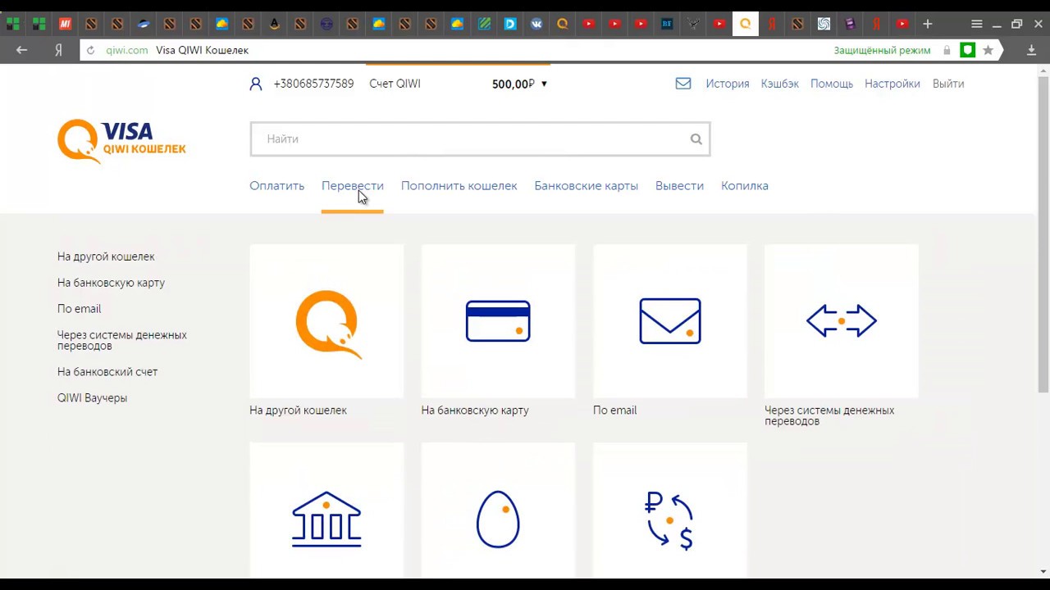The height and width of the screenshot is (590, 1050).
Task: Log out via the Выйти link
Action: [x=948, y=84]
